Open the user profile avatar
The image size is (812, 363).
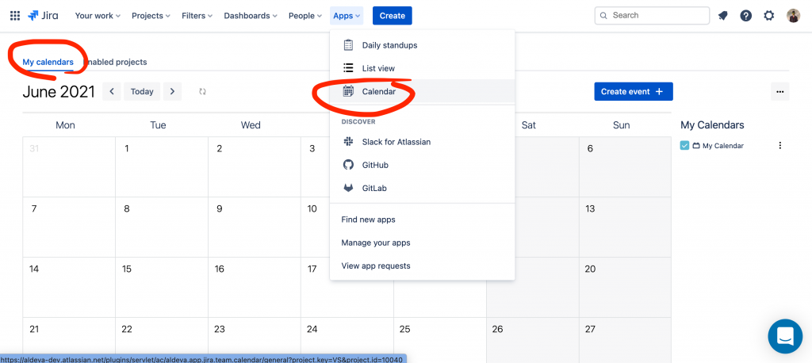click(x=793, y=16)
